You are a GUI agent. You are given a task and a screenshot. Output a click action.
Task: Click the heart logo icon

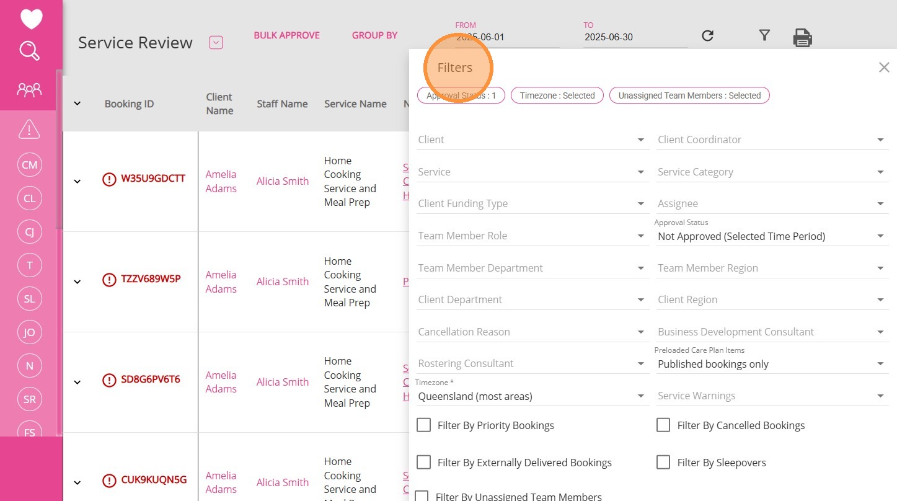coord(31,19)
